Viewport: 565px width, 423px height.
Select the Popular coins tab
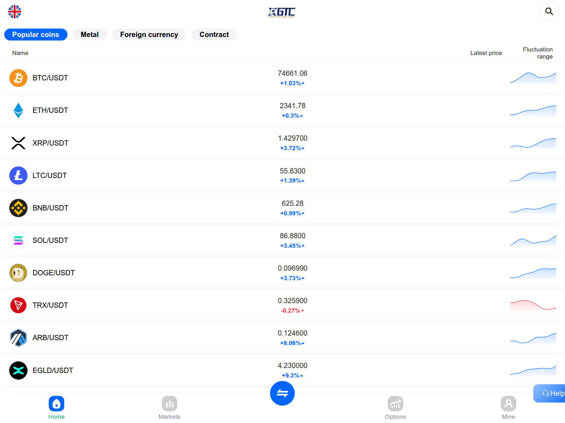36,35
